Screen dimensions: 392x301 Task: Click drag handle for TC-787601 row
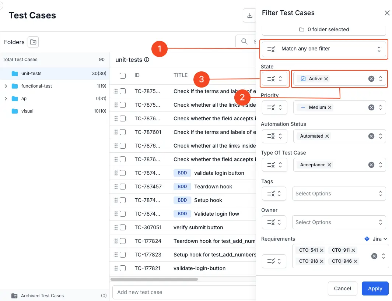[x=116, y=132]
